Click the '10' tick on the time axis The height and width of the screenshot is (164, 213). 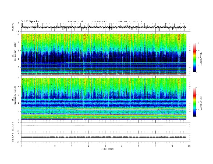point(189,146)
